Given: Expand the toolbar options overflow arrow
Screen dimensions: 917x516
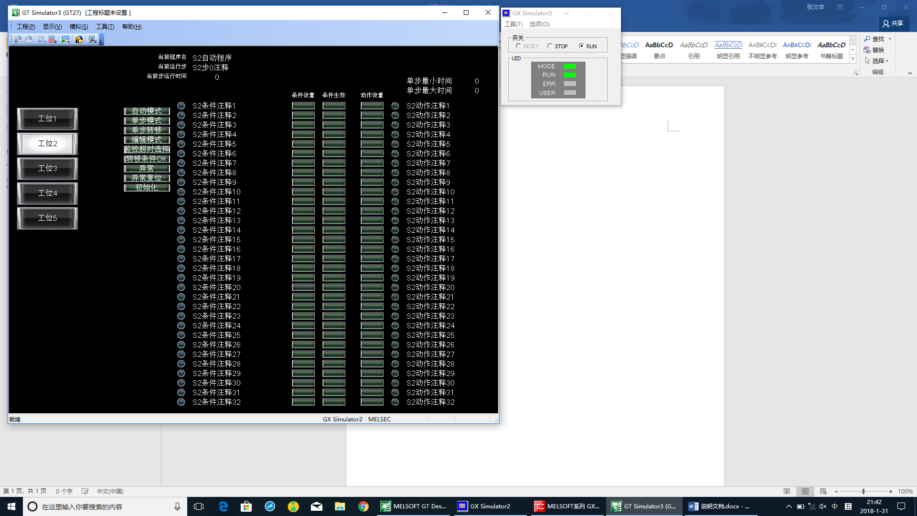Looking at the screenshot, I should click(102, 42).
